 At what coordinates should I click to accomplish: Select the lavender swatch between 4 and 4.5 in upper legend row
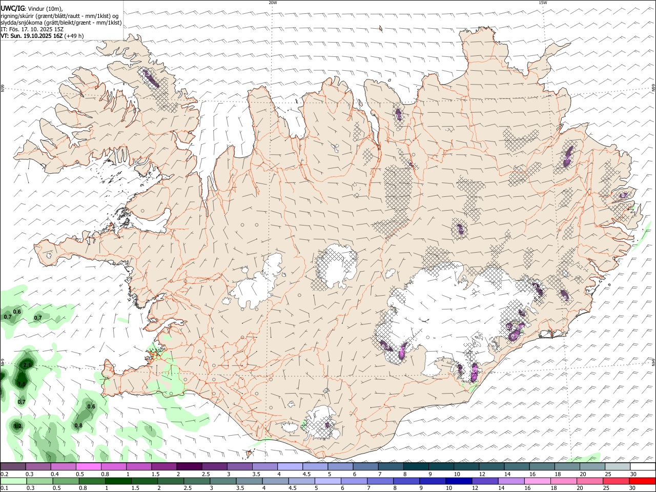[x=290, y=466]
